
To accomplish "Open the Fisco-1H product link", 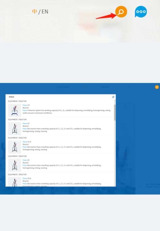I will pyautogui.click(x=26, y=105).
